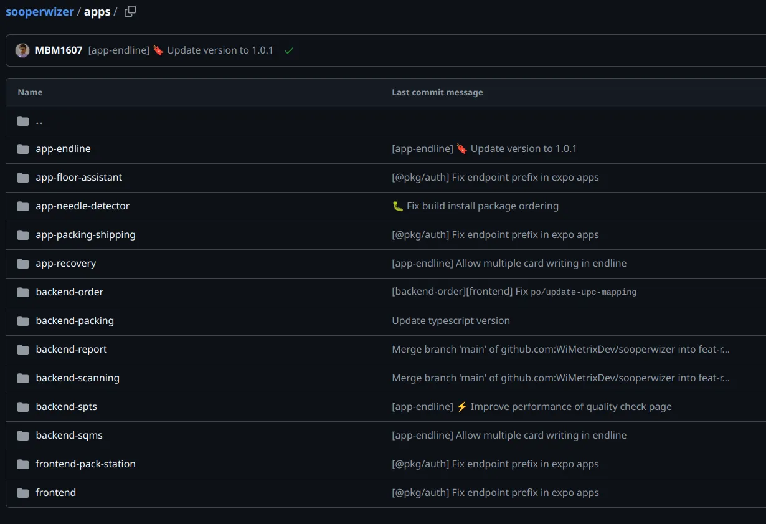
Task: Click the truncated backend-report commit message
Action: point(560,349)
